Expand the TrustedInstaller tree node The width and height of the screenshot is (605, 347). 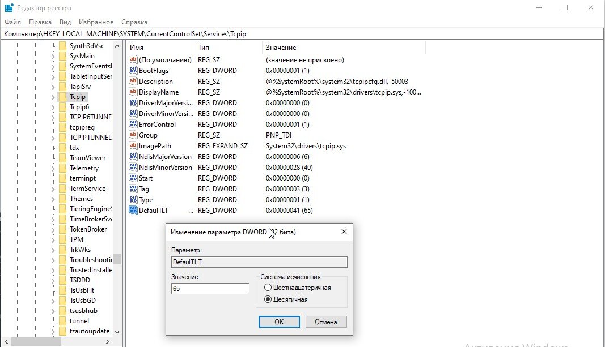click(x=53, y=271)
